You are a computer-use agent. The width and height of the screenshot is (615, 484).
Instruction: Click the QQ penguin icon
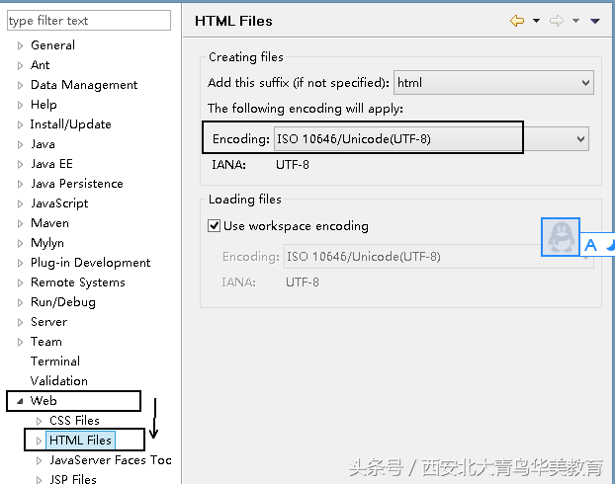(561, 237)
